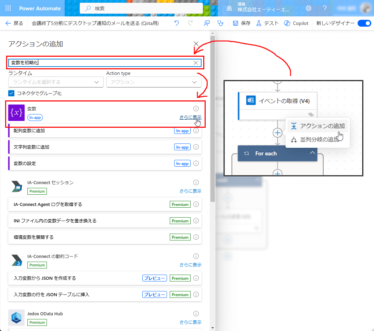
Task: Show info for IA-Connect セッション
Action: click(196, 182)
